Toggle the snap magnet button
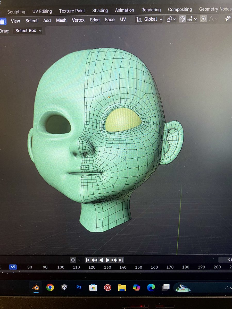 point(182,19)
